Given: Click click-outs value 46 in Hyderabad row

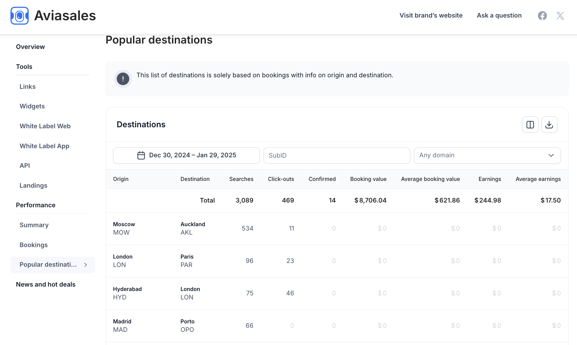Looking at the screenshot, I should pos(290,293).
